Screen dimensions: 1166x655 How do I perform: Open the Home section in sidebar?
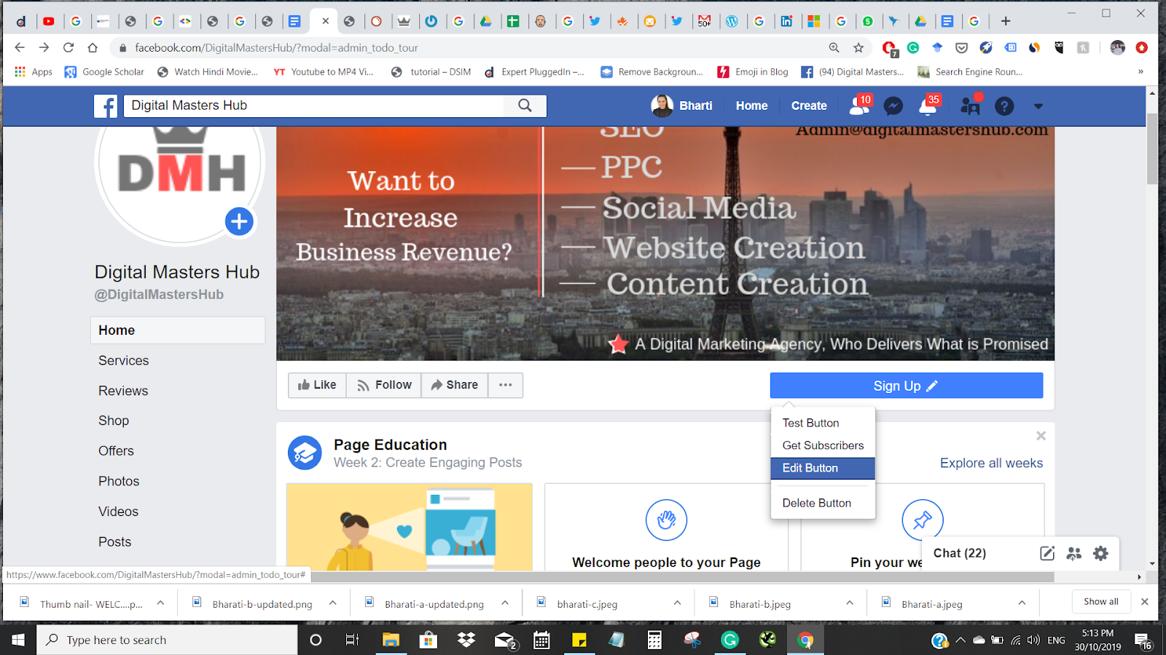pyautogui.click(x=178, y=330)
